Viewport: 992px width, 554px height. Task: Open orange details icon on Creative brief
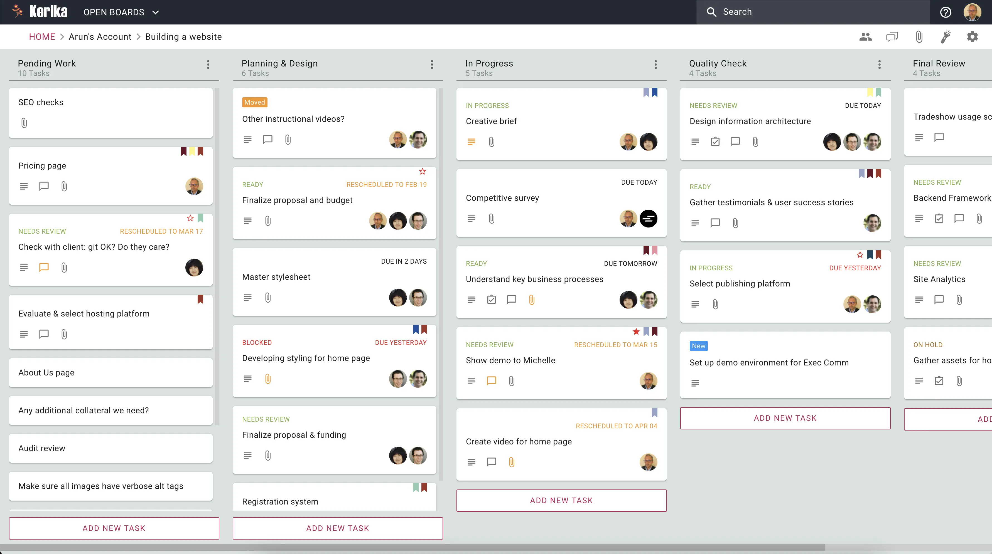[x=471, y=142]
